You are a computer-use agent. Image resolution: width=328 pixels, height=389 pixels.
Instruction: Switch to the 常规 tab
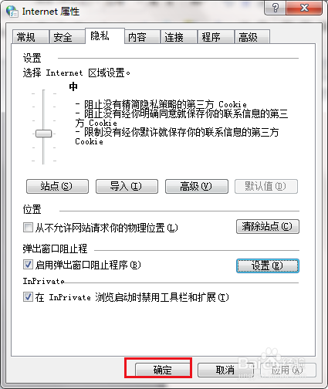pos(30,37)
